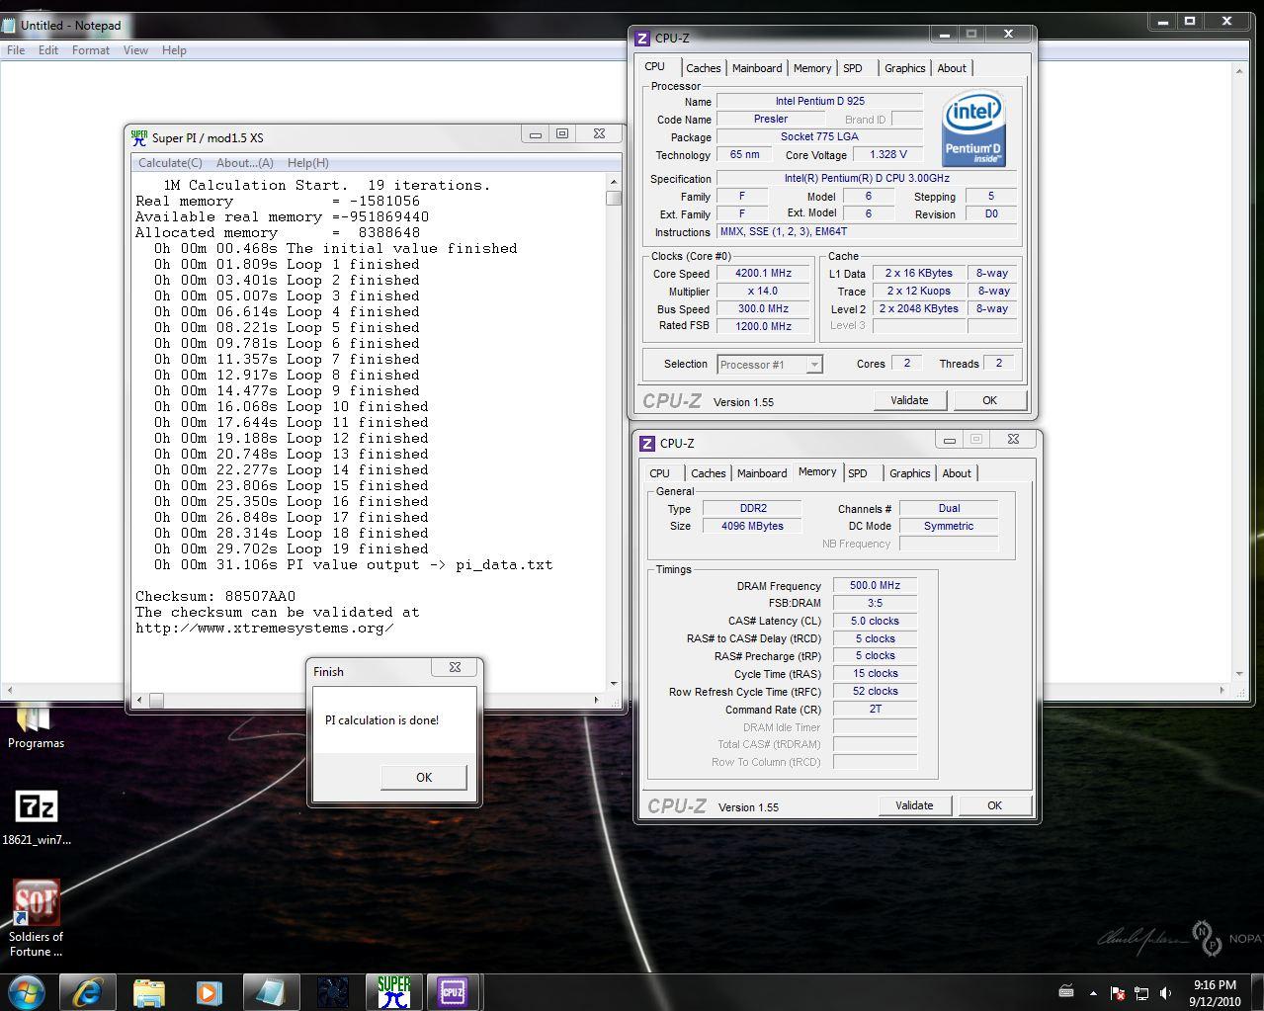This screenshot has width=1264, height=1011.
Task: Click the Core Speed value 4200.1 MHz
Action: coord(763,274)
